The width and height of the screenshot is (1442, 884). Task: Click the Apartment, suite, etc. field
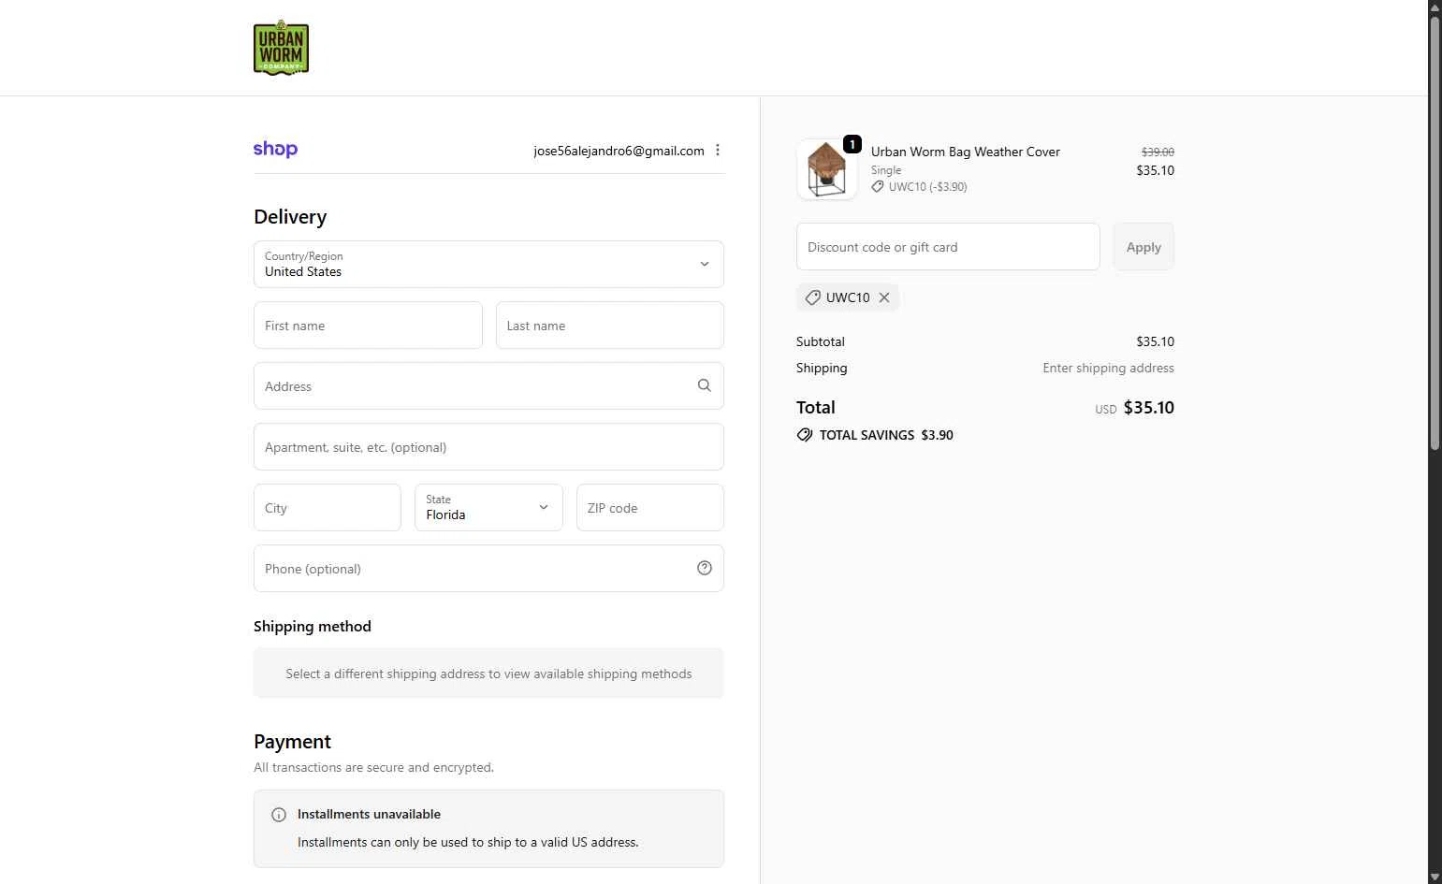pos(488,446)
